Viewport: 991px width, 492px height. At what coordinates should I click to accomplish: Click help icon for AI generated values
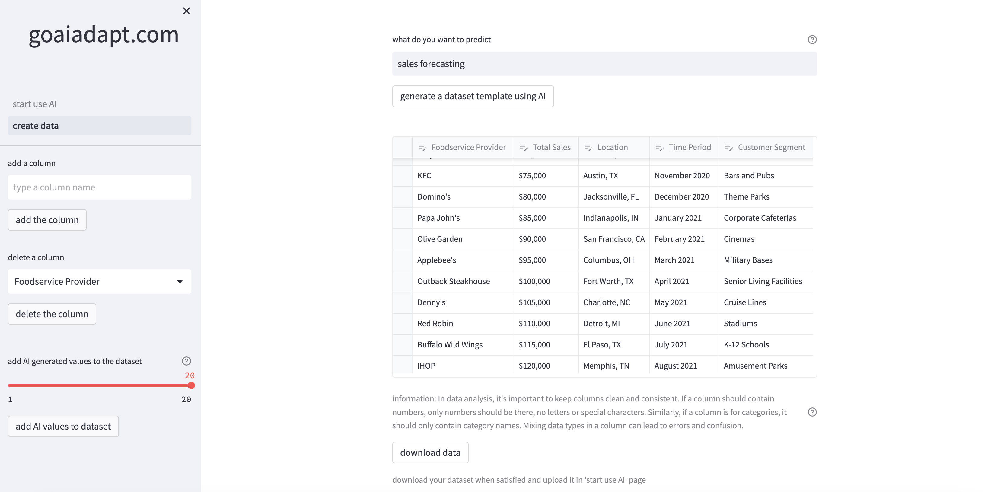(x=186, y=361)
